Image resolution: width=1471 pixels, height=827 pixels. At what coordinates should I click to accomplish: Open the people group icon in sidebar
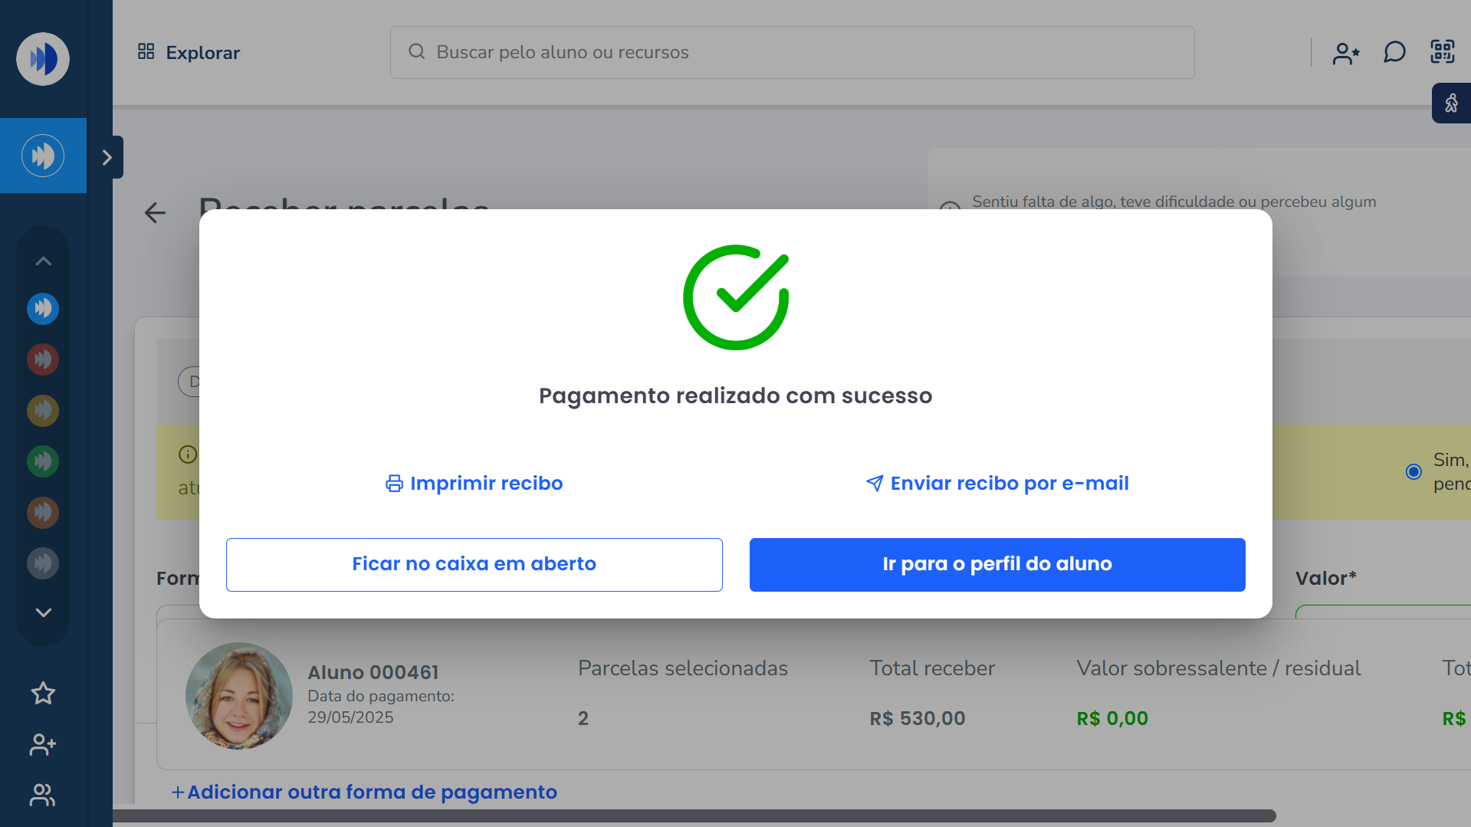[43, 795]
